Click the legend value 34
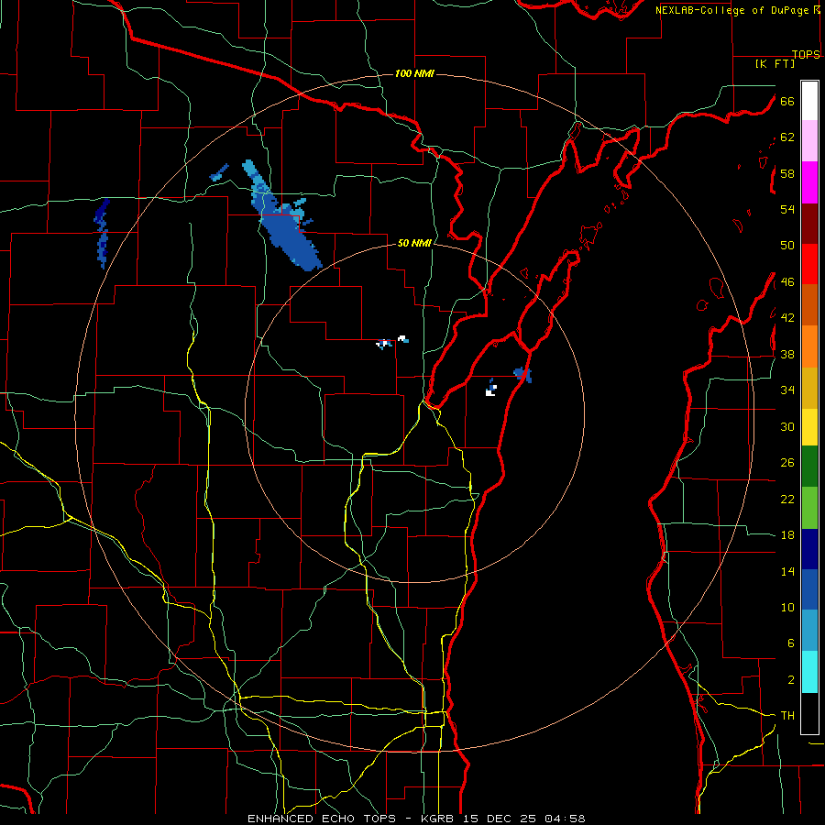The height and width of the screenshot is (825, 825). (x=787, y=390)
